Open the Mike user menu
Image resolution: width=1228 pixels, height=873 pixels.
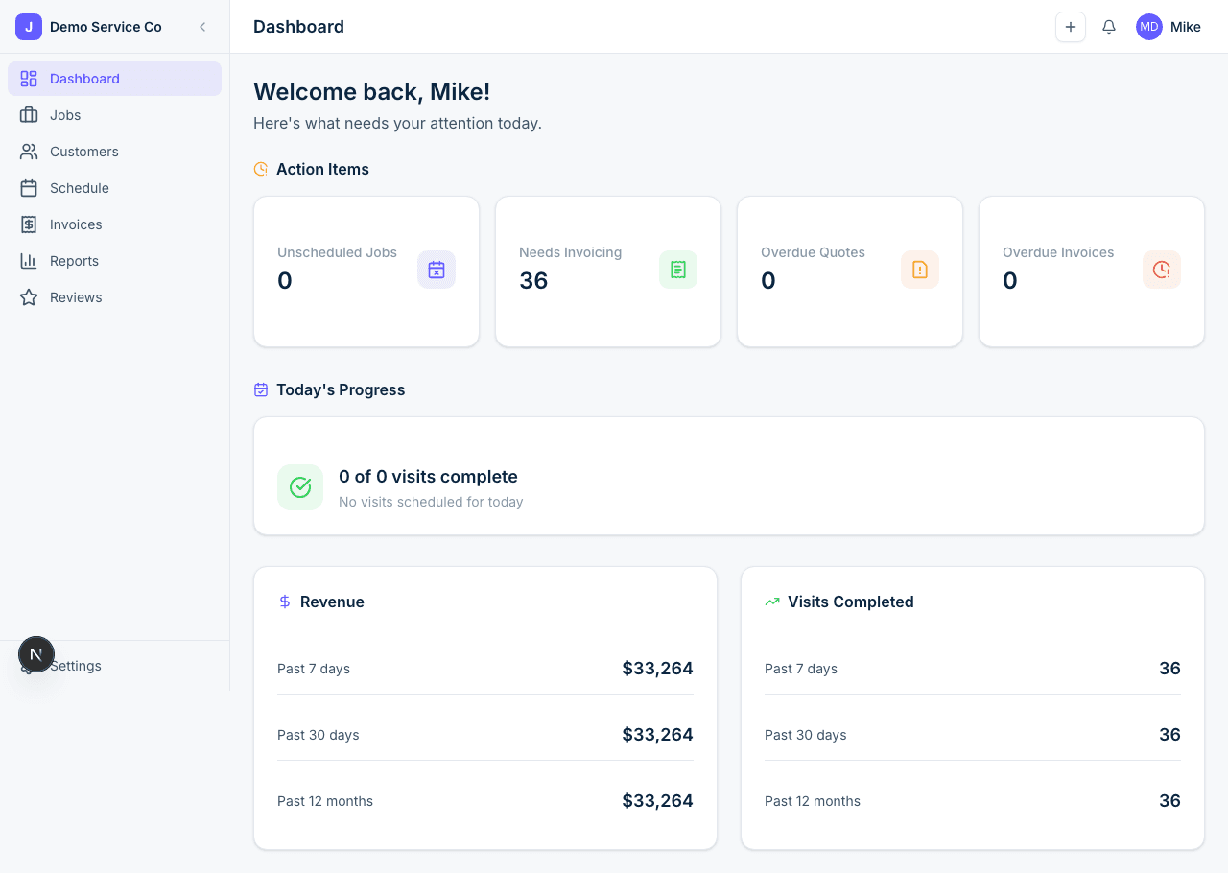click(x=1169, y=27)
